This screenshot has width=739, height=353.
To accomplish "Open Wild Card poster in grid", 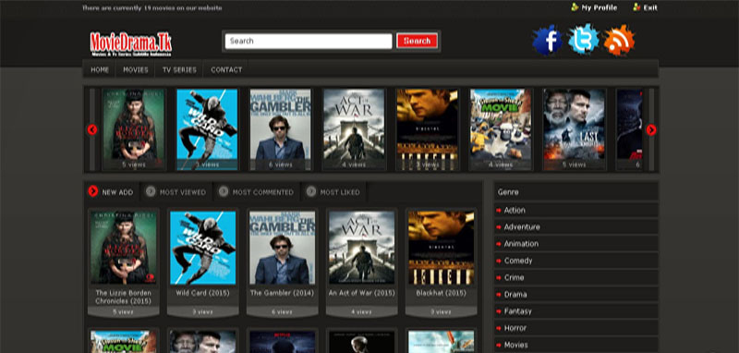I will click(202, 247).
